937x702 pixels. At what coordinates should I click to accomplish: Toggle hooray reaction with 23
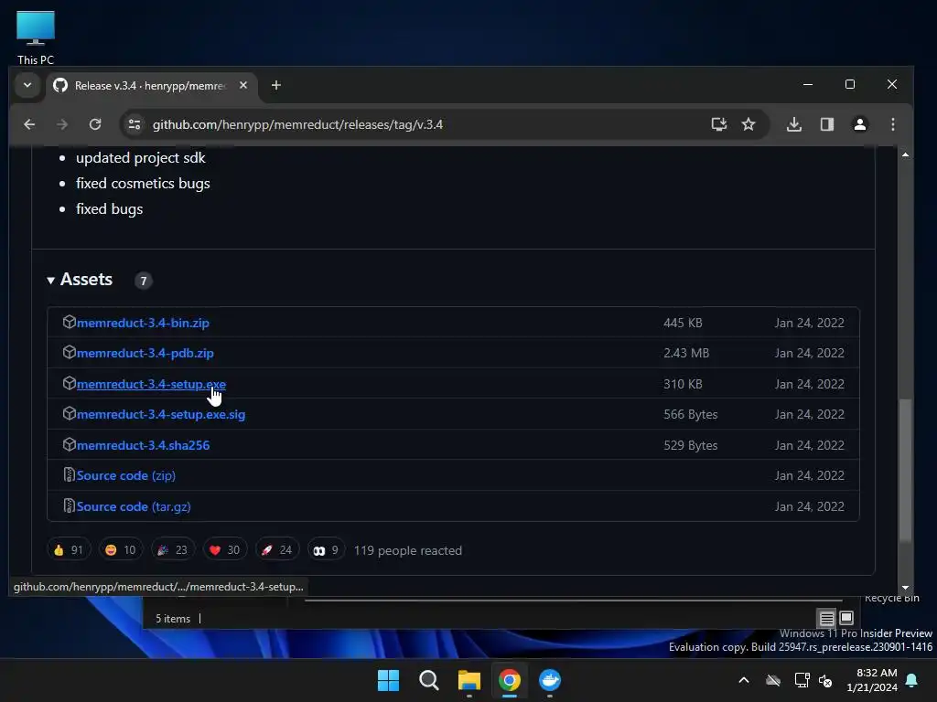point(173,549)
